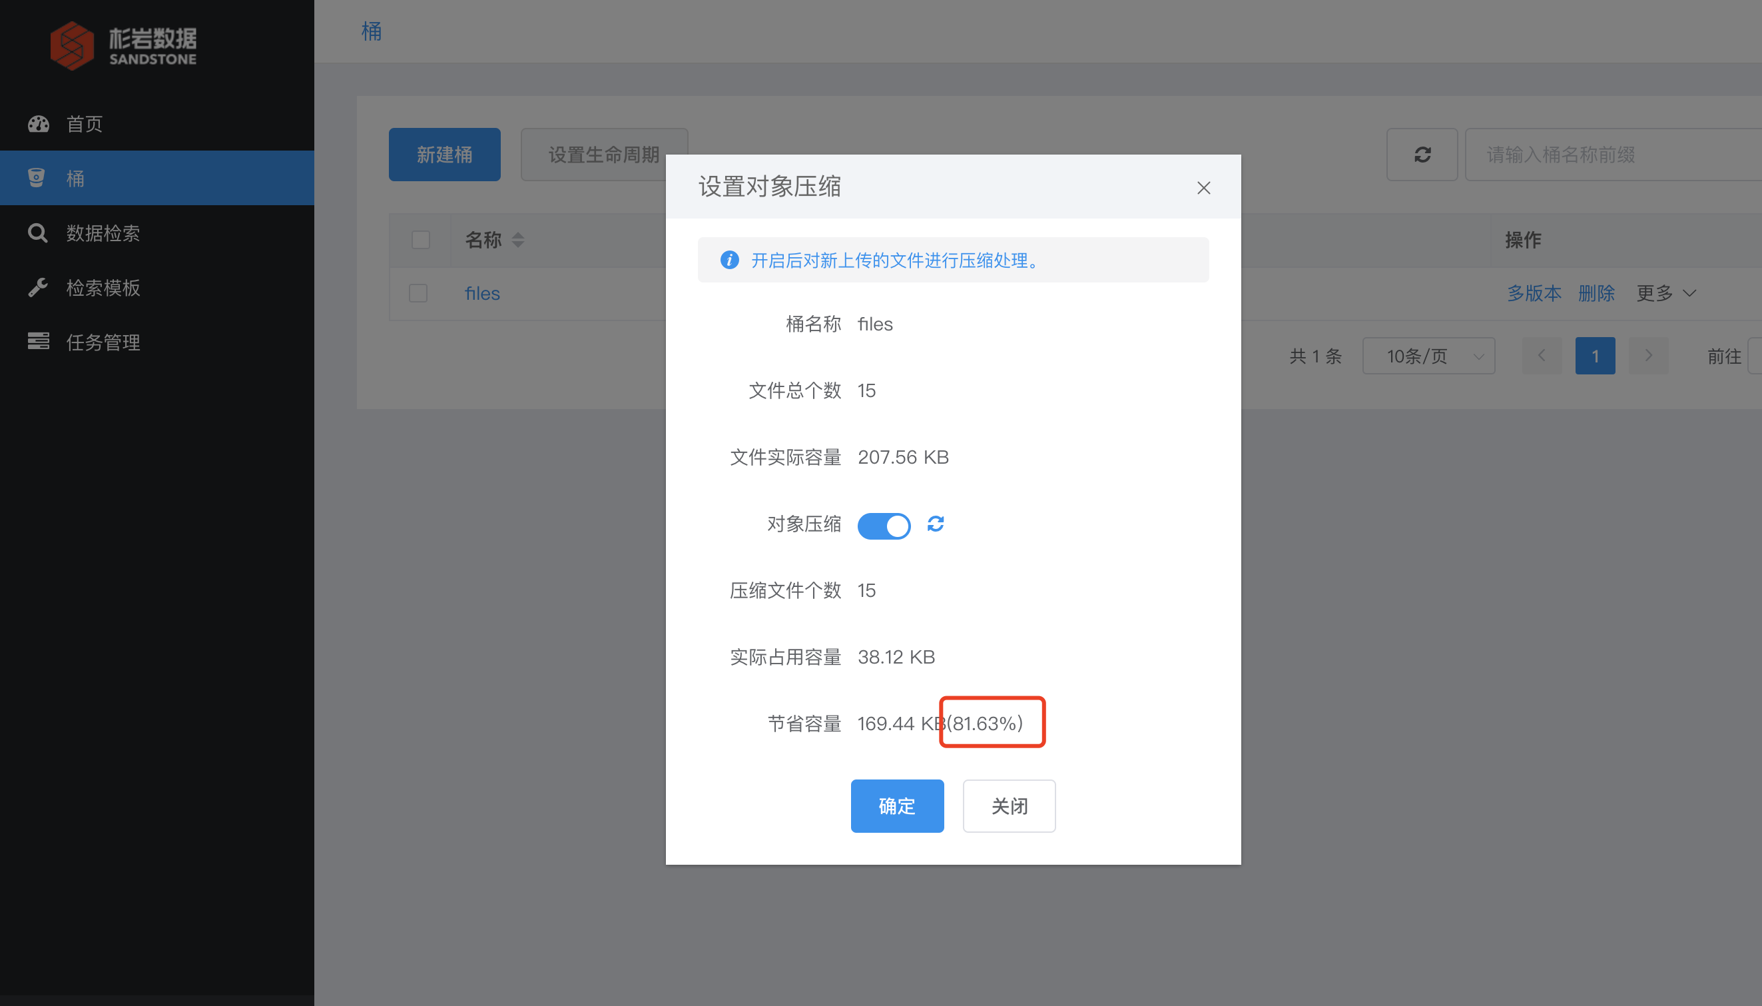Click the 38.12 KB used capacity value
This screenshot has width=1762, height=1006.
[x=896, y=657]
